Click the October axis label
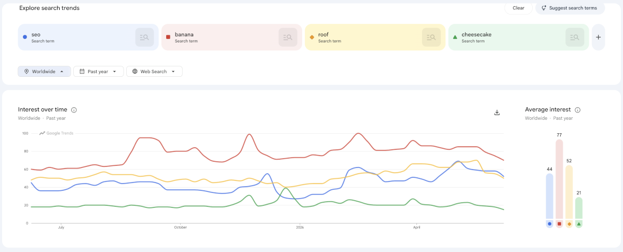The image size is (623, 252). pos(181,227)
